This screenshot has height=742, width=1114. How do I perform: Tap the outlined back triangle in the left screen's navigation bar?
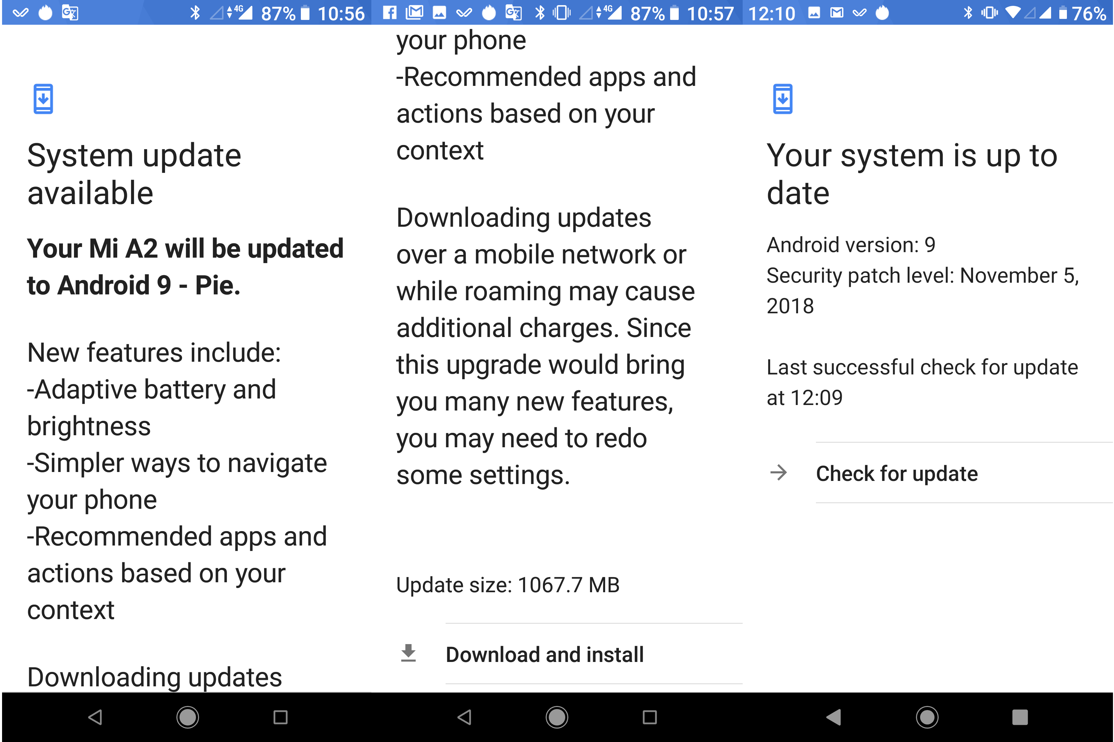coord(95,717)
